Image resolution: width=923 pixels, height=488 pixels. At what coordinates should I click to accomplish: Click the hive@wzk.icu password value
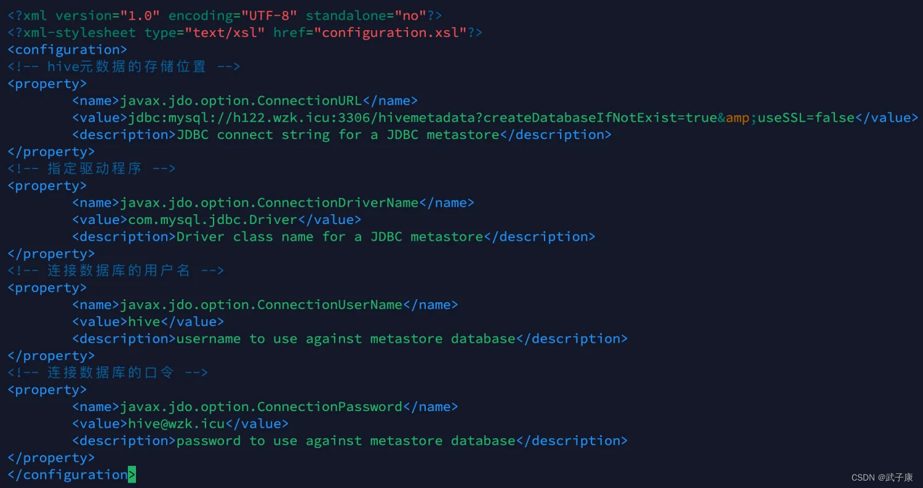(x=177, y=424)
